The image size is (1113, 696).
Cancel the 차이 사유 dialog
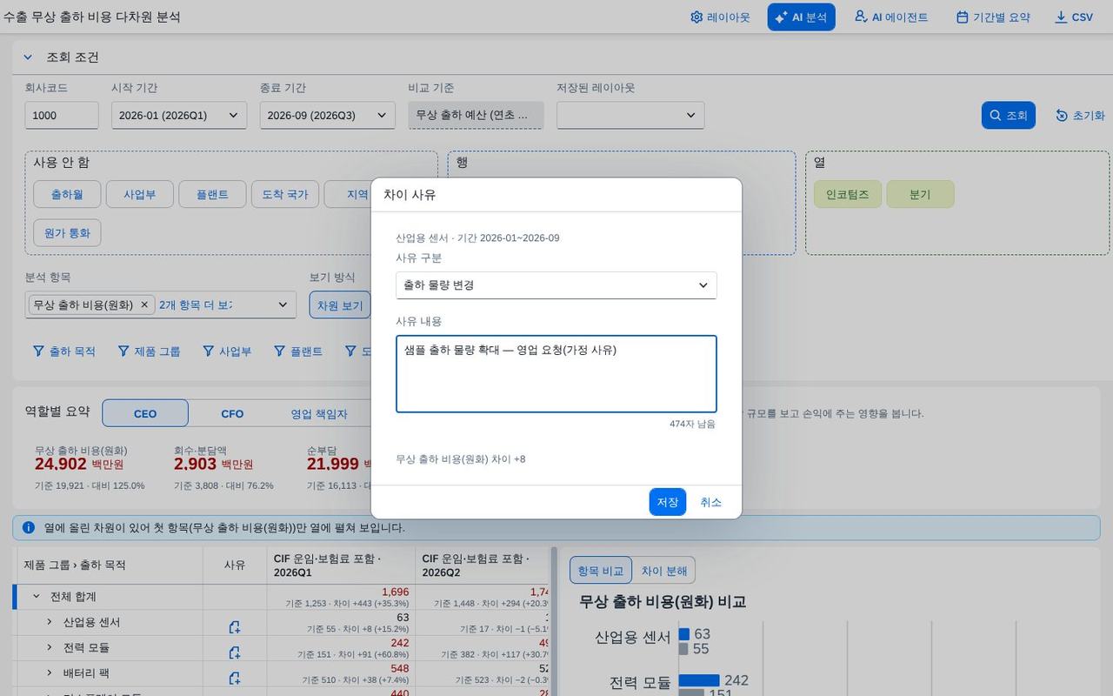coord(711,502)
